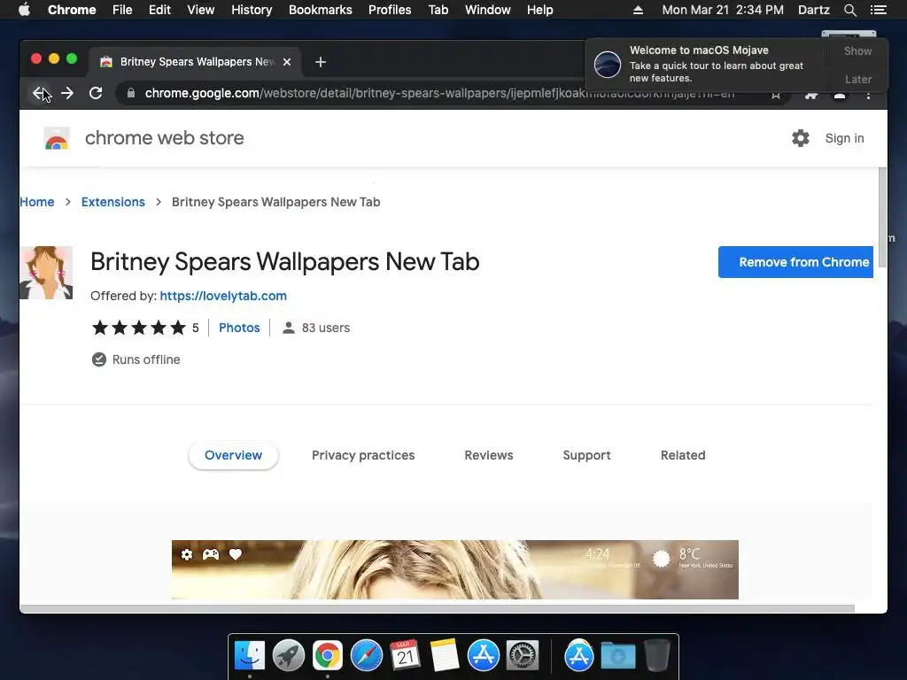The width and height of the screenshot is (907, 680).
Task: Open a new tab with the plus button
Action: click(321, 62)
